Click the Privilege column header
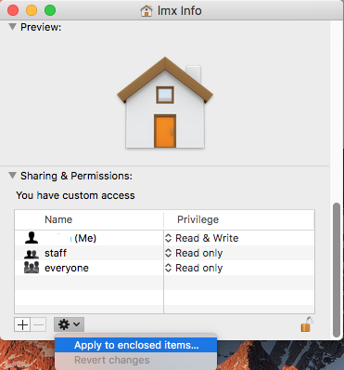The image size is (344, 370). [x=239, y=219]
